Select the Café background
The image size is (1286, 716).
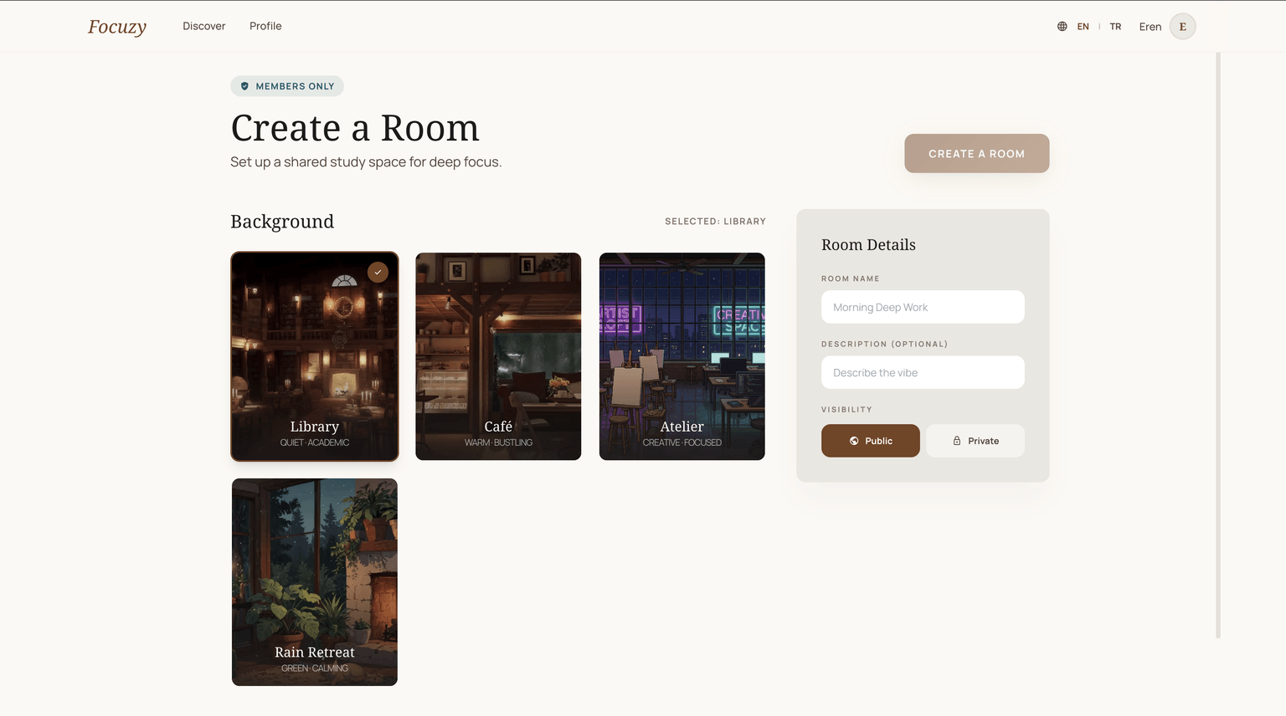click(x=498, y=356)
